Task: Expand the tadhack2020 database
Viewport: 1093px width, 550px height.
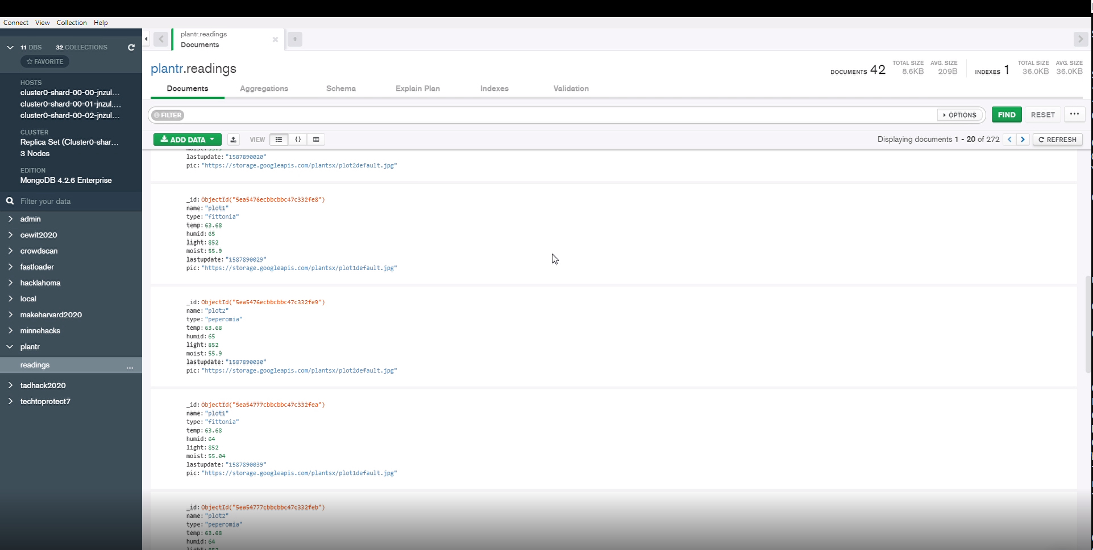Action: tap(10, 385)
